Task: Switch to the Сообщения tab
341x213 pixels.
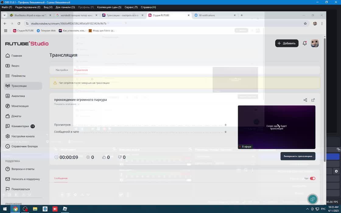Action: pos(61,178)
